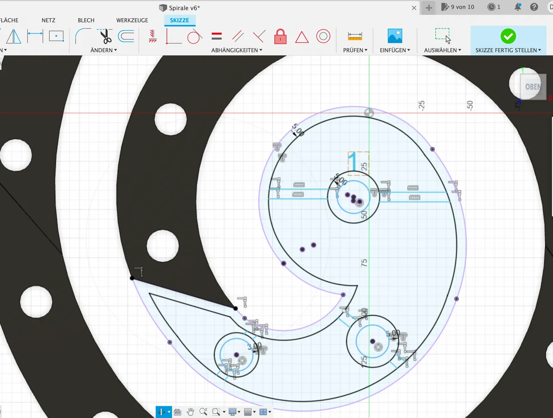This screenshot has height=418, width=553.
Task: Switch to the SKIZZE tab
Action: (x=179, y=20)
